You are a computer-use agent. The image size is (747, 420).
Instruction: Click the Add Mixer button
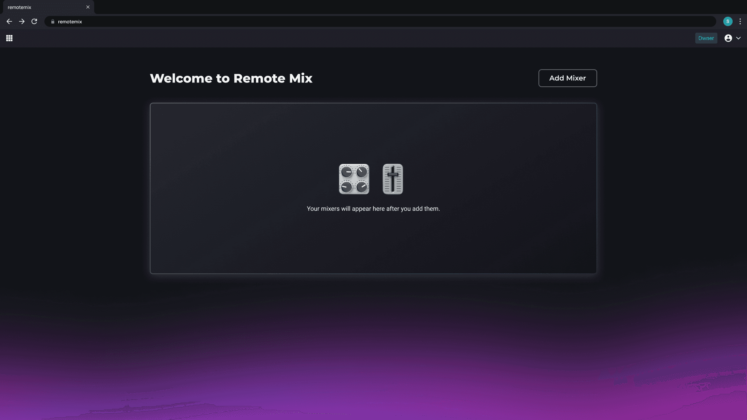(x=567, y=78)
